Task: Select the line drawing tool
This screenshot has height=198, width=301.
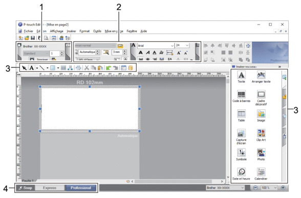Action: coord(42,68)
